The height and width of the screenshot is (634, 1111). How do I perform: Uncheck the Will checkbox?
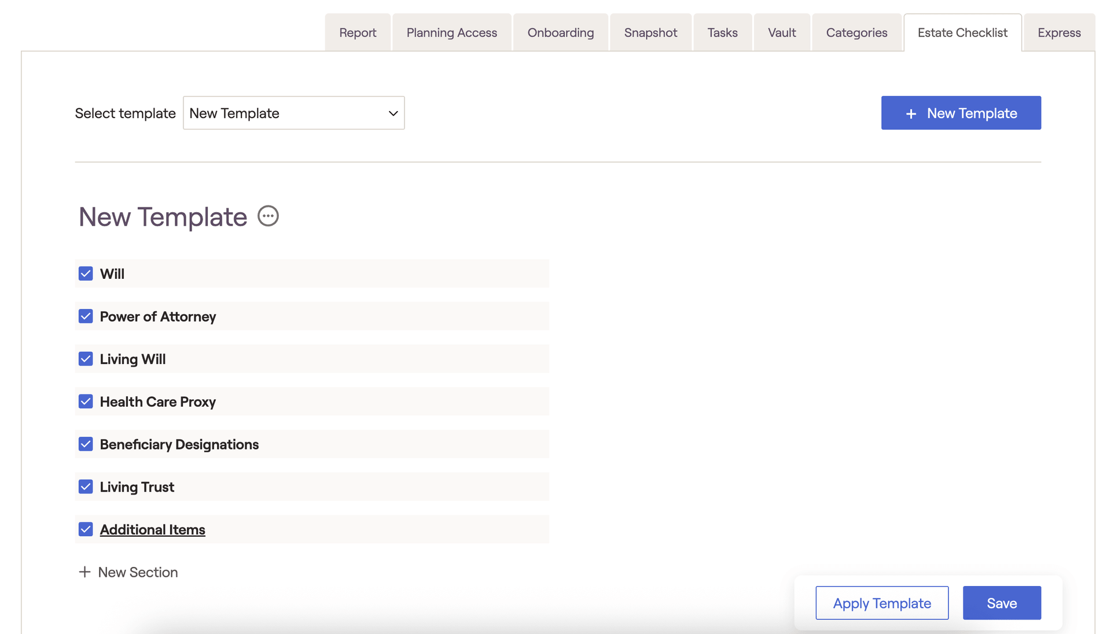click(86, 274)
